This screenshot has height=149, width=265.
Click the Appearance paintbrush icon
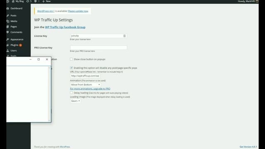point(8,39)
